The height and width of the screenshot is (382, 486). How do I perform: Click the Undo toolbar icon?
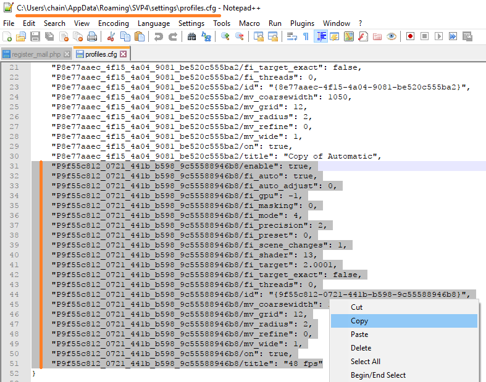tap(158, 36)
